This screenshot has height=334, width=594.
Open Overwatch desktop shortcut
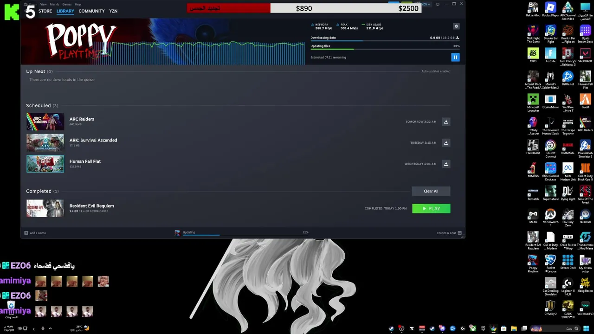[550, 218]
